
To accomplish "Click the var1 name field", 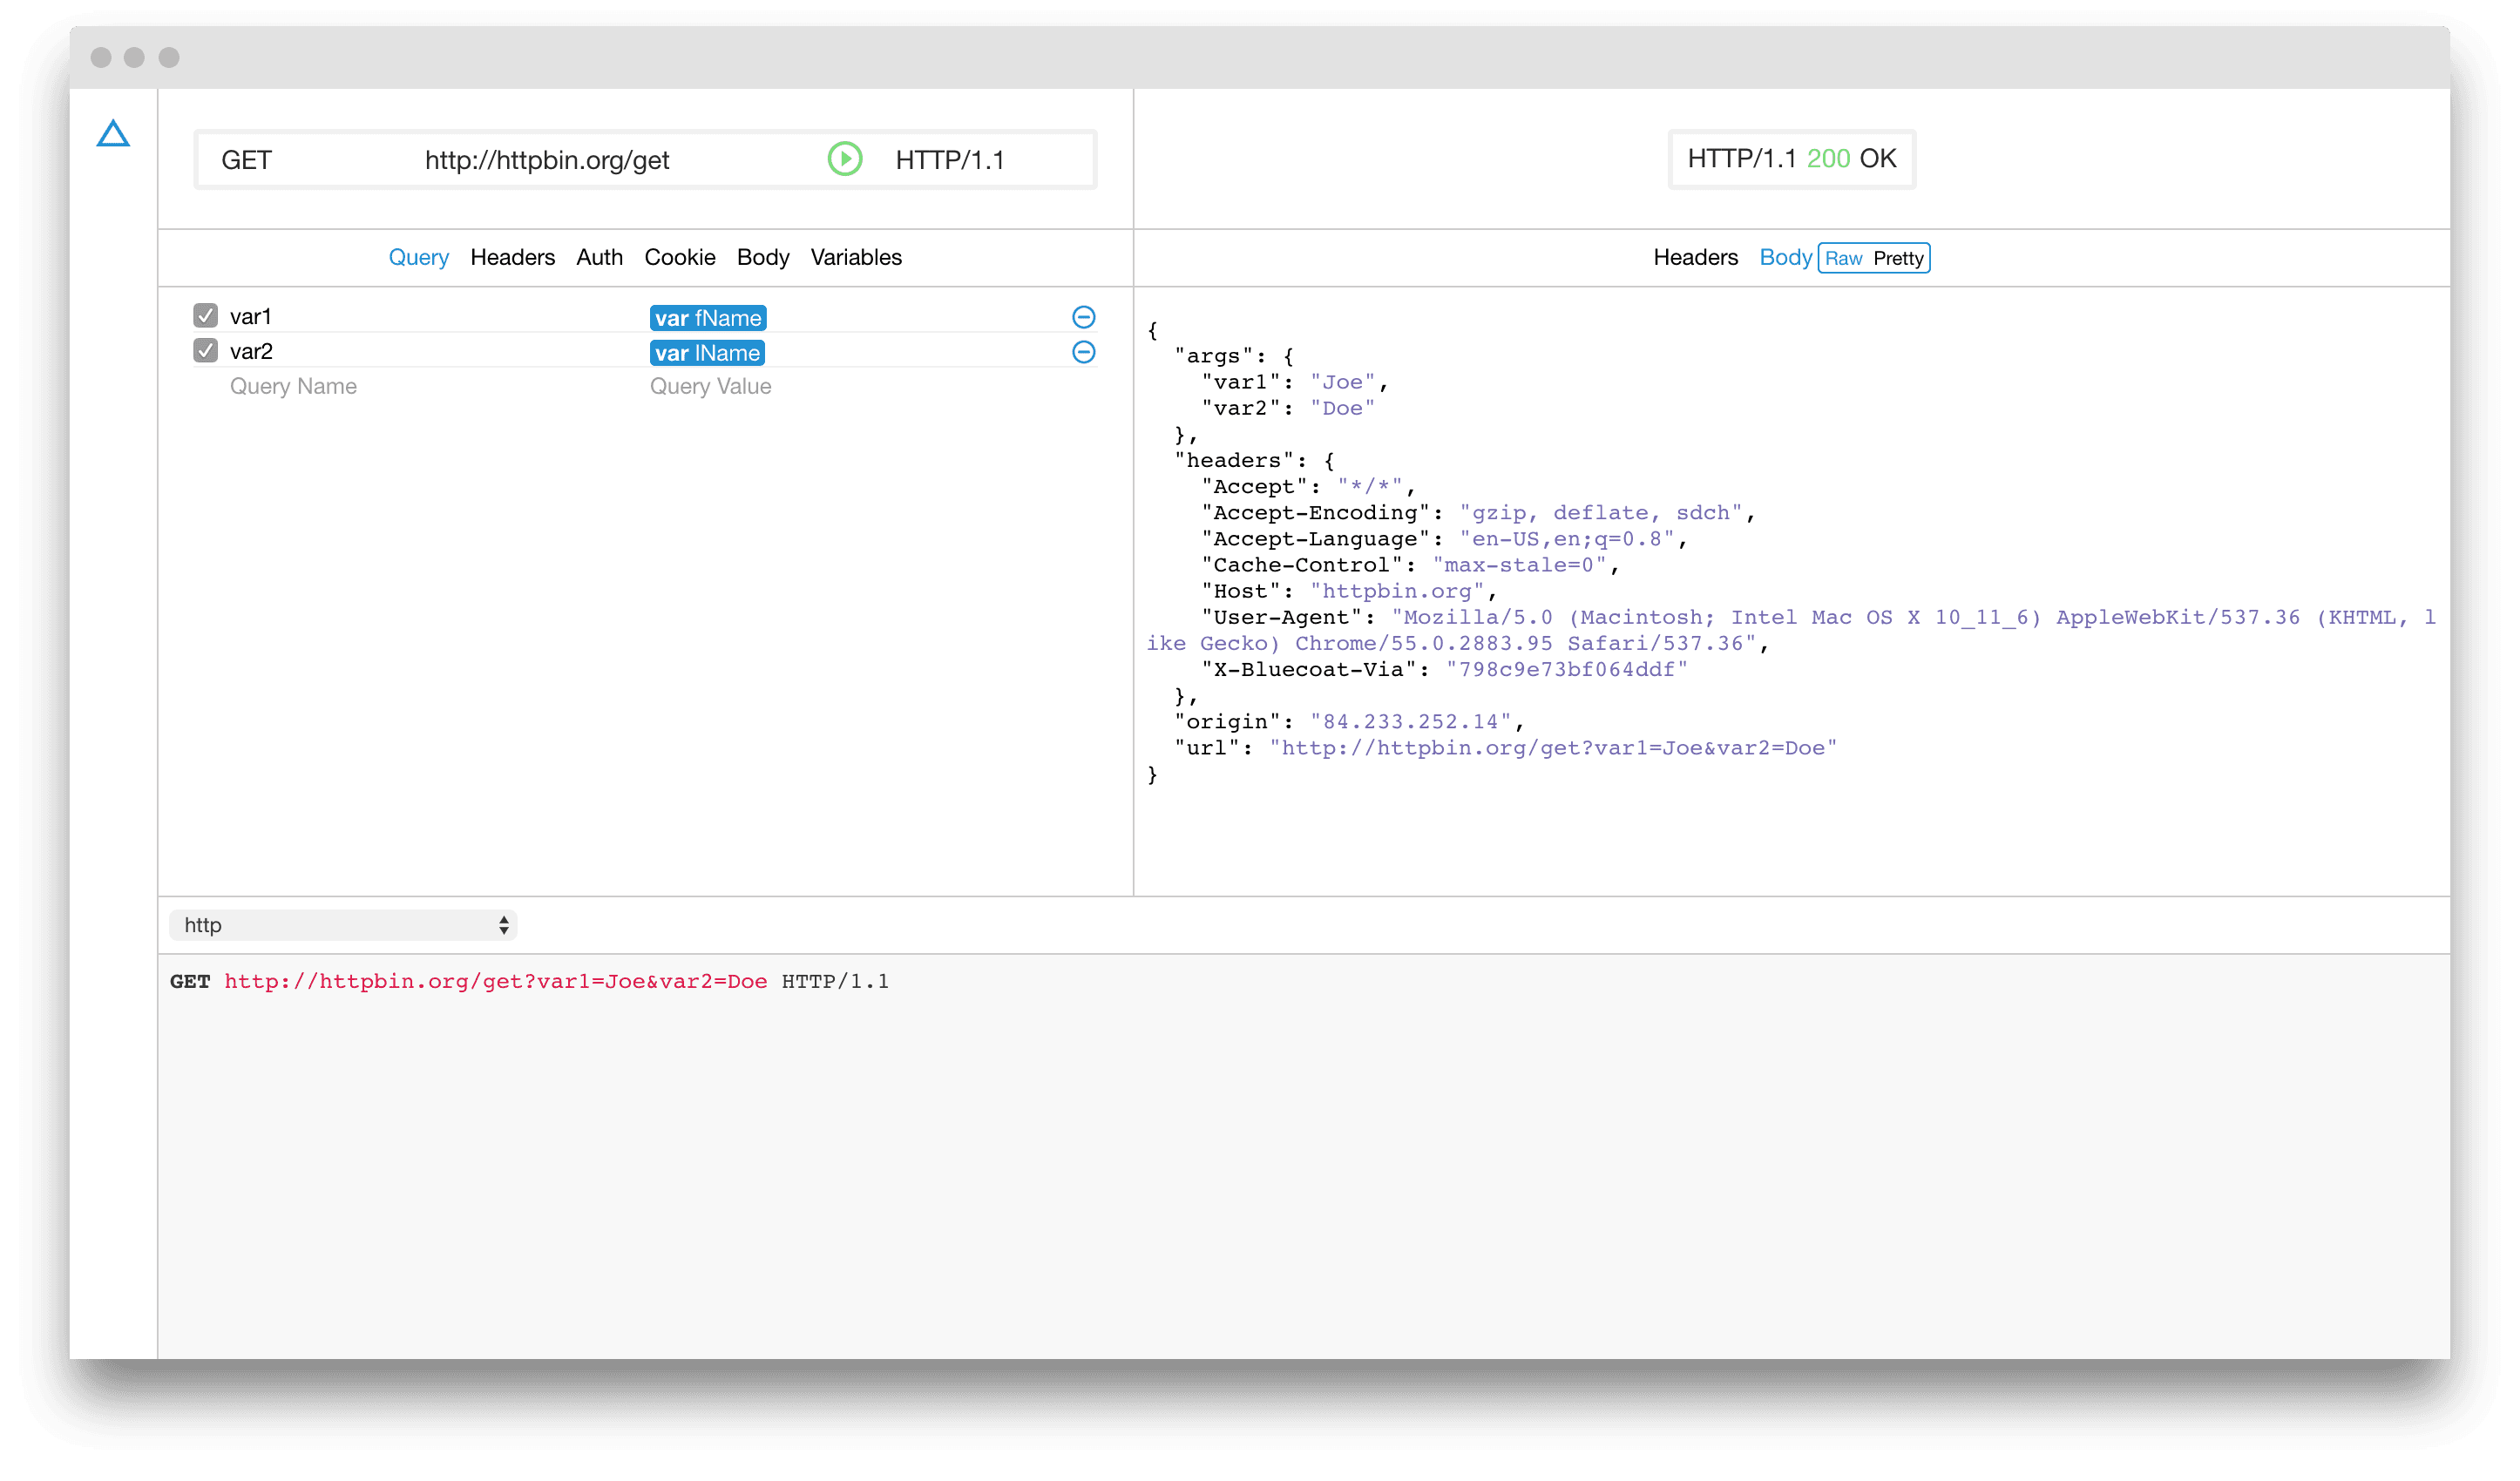I will point(250,316).
